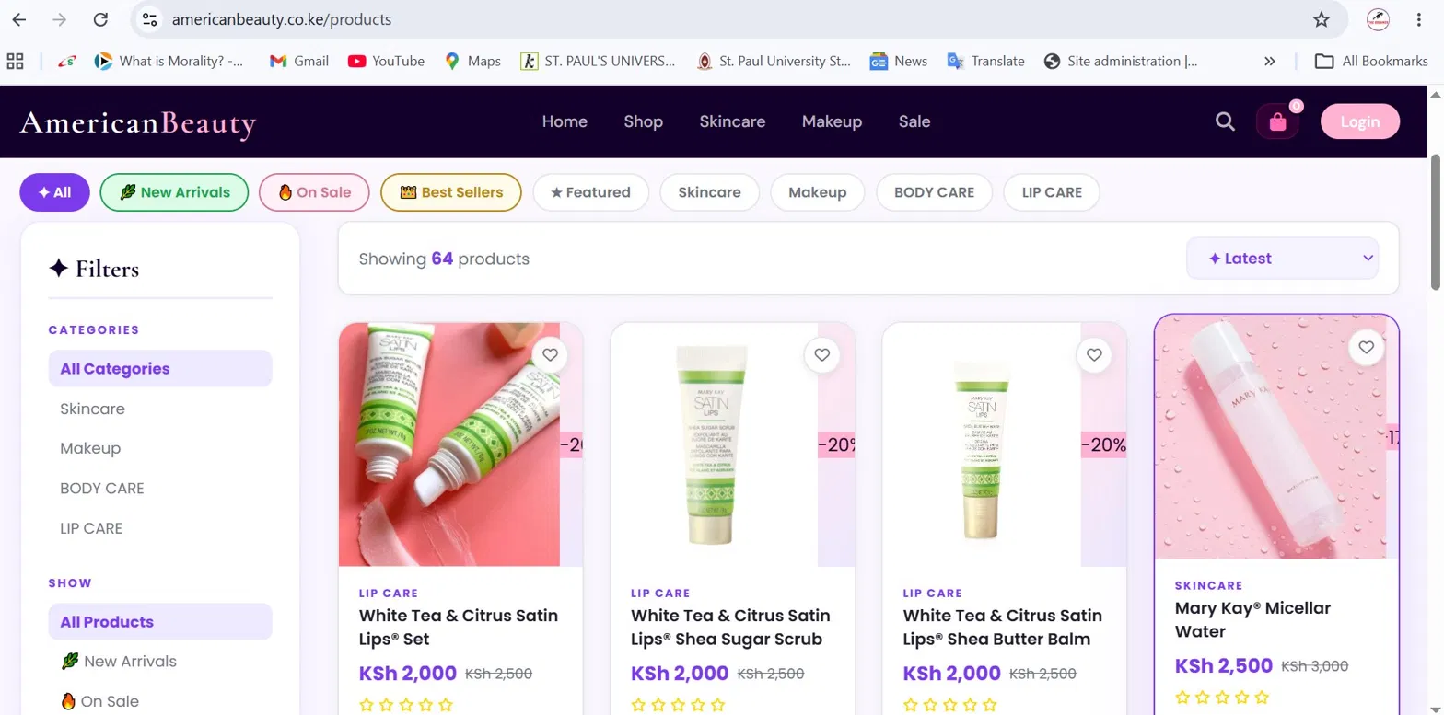Open the browser profile avatar
The height and width of the screenshot is (715, 1444).
tap(1378, 19)
